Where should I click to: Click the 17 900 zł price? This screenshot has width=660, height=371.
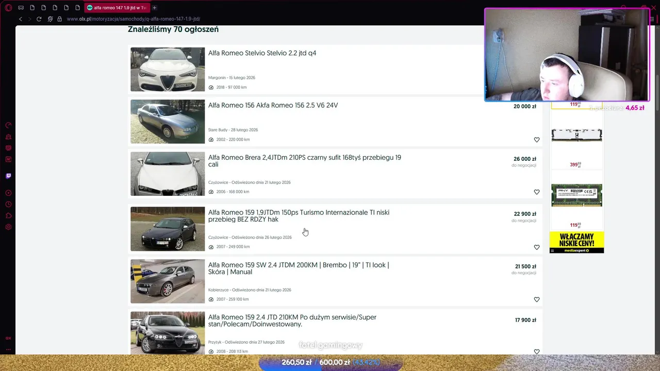point(525,321)
